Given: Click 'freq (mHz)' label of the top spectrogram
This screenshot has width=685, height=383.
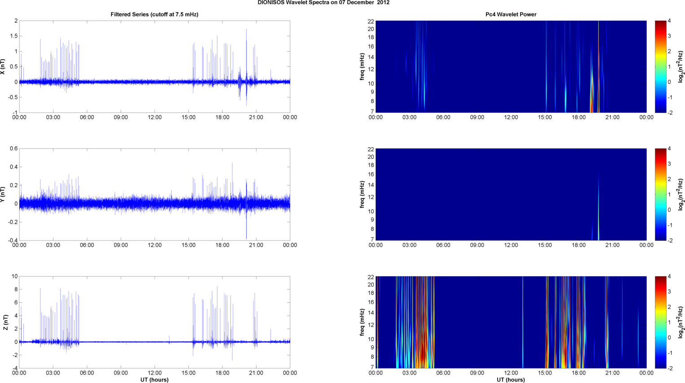Looking at the screenshot, I should pyautogui.click(x=362, y=67).
